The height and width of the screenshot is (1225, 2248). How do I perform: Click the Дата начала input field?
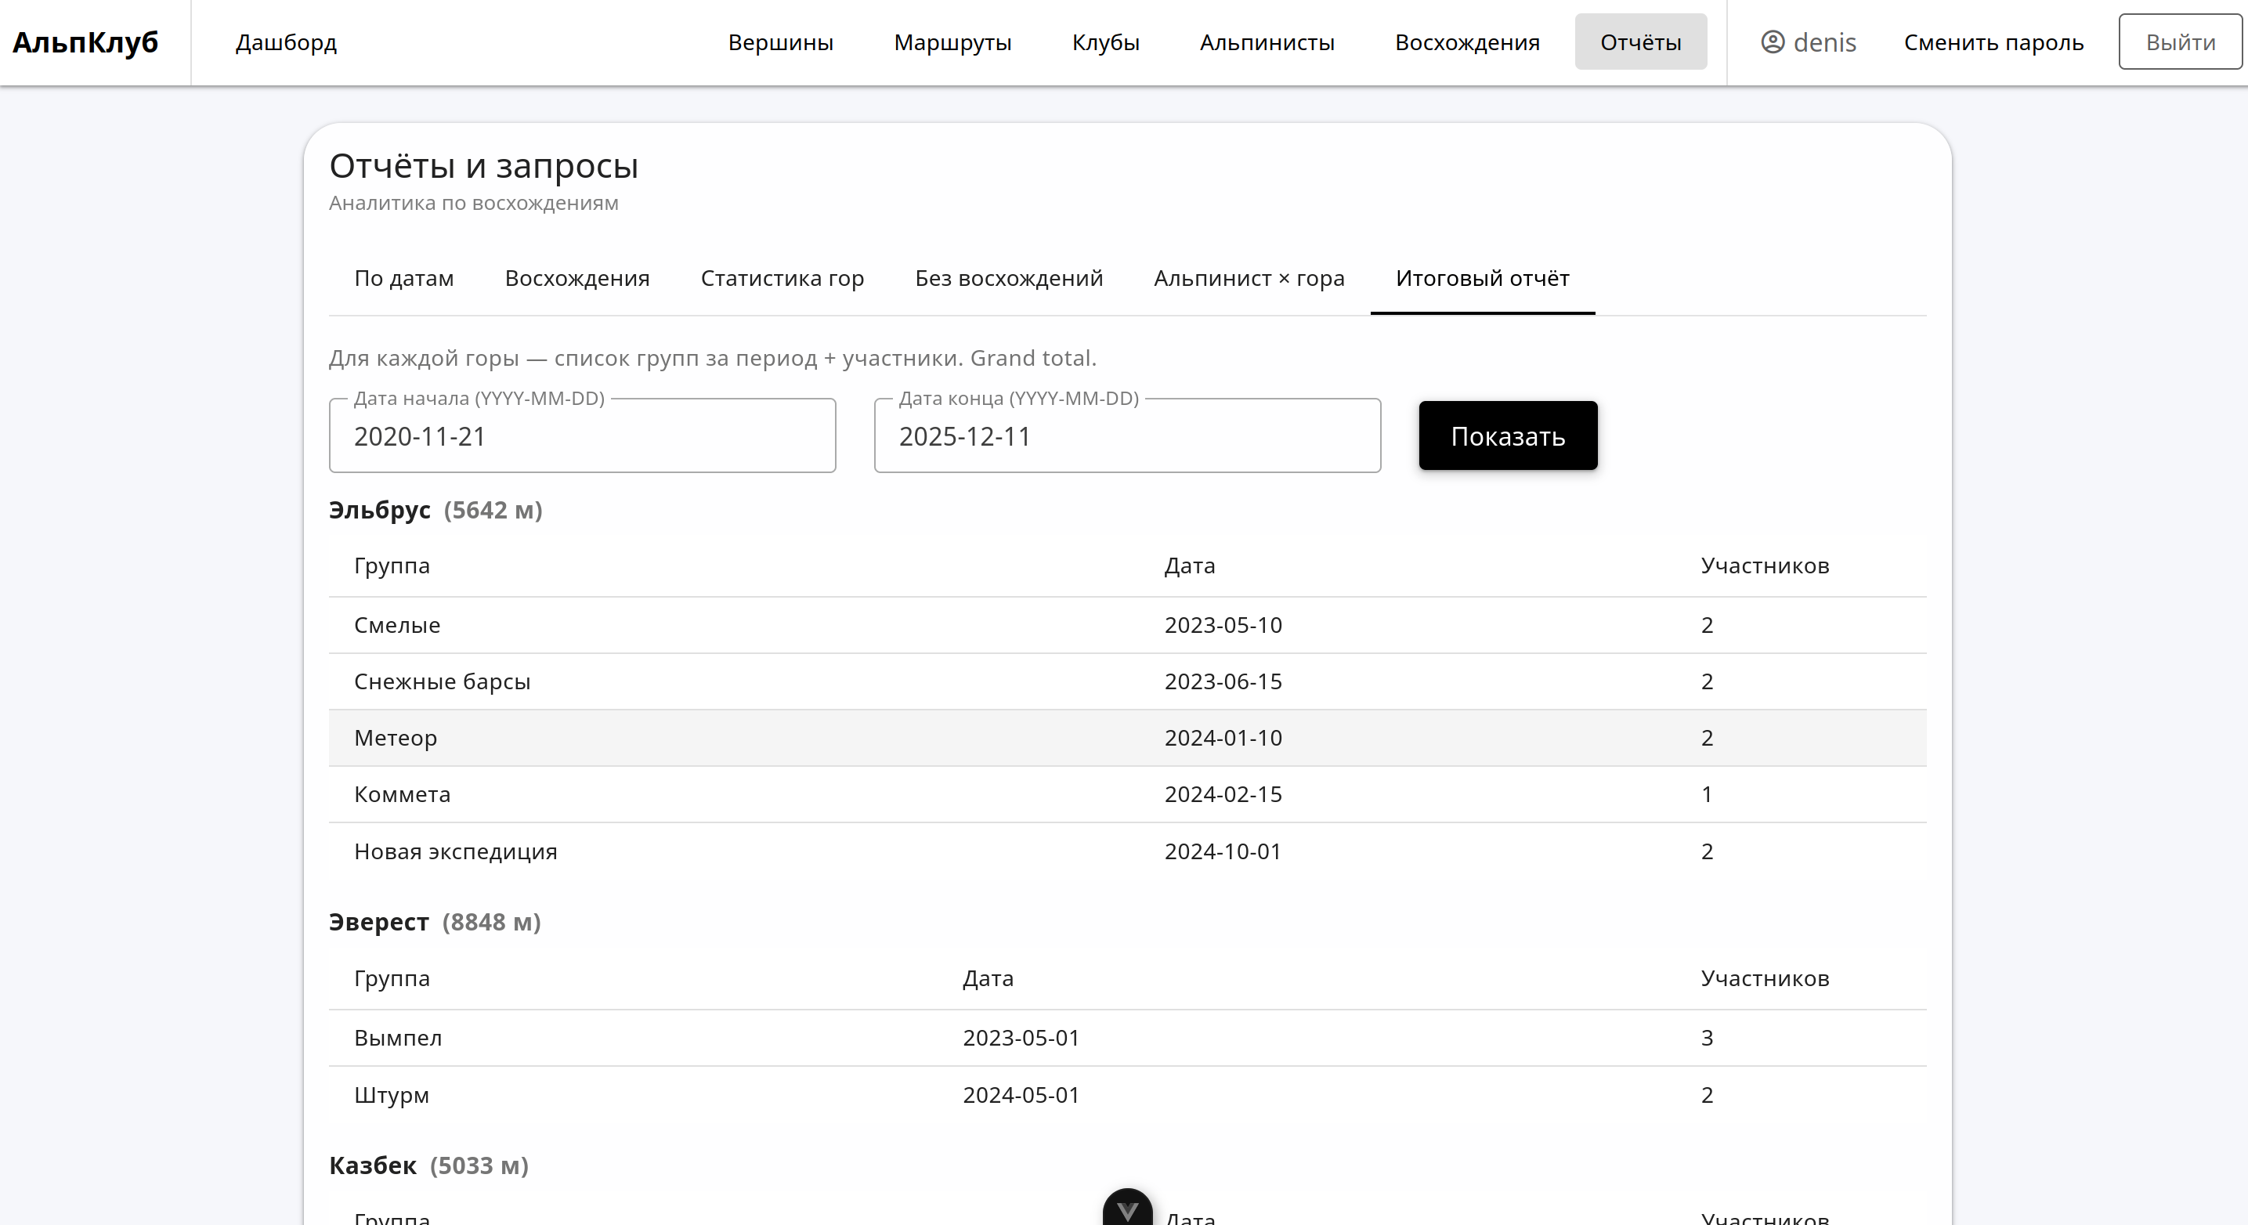click(582, 436)
